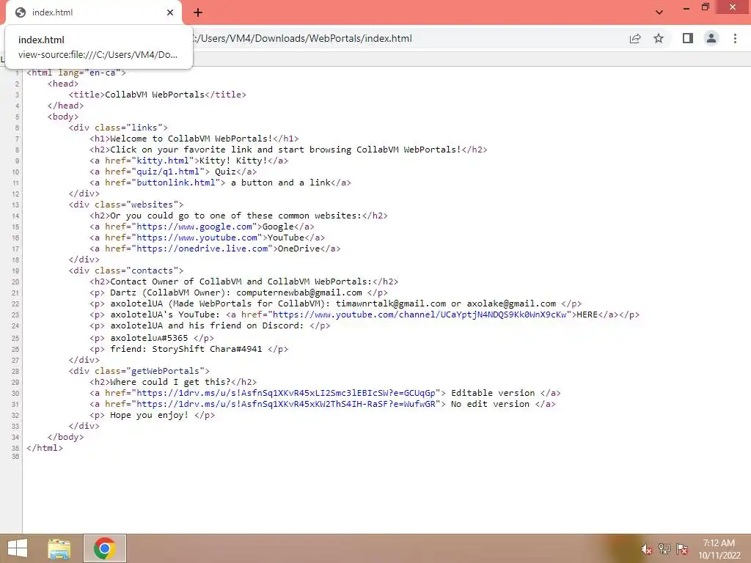Open the Windows Start menu

pyautogui.click(x=18, y=548)
